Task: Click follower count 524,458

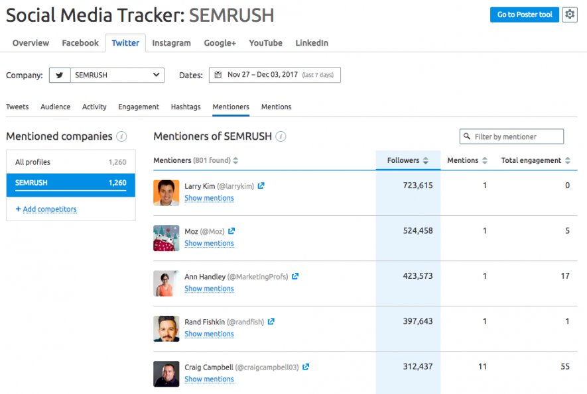Action: tap(418, 230)
